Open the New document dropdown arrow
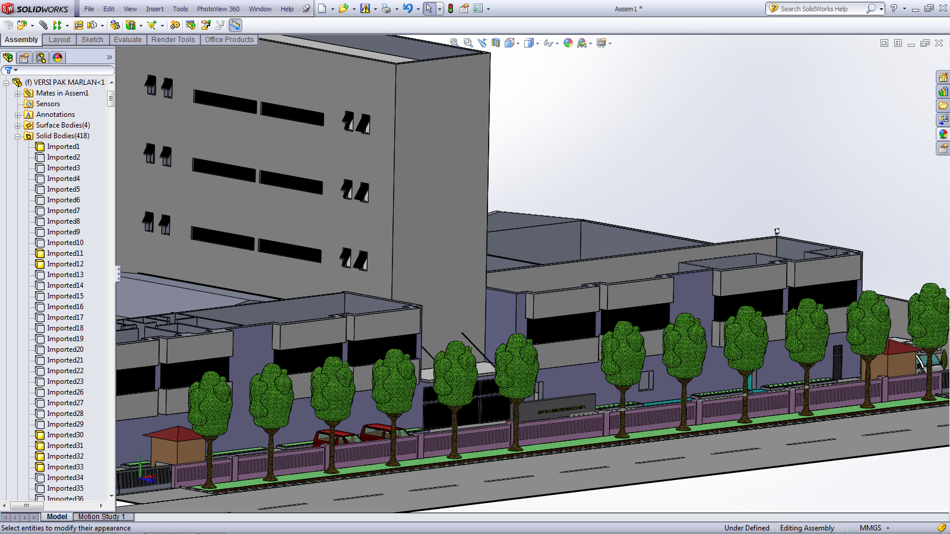 (332, 9)
